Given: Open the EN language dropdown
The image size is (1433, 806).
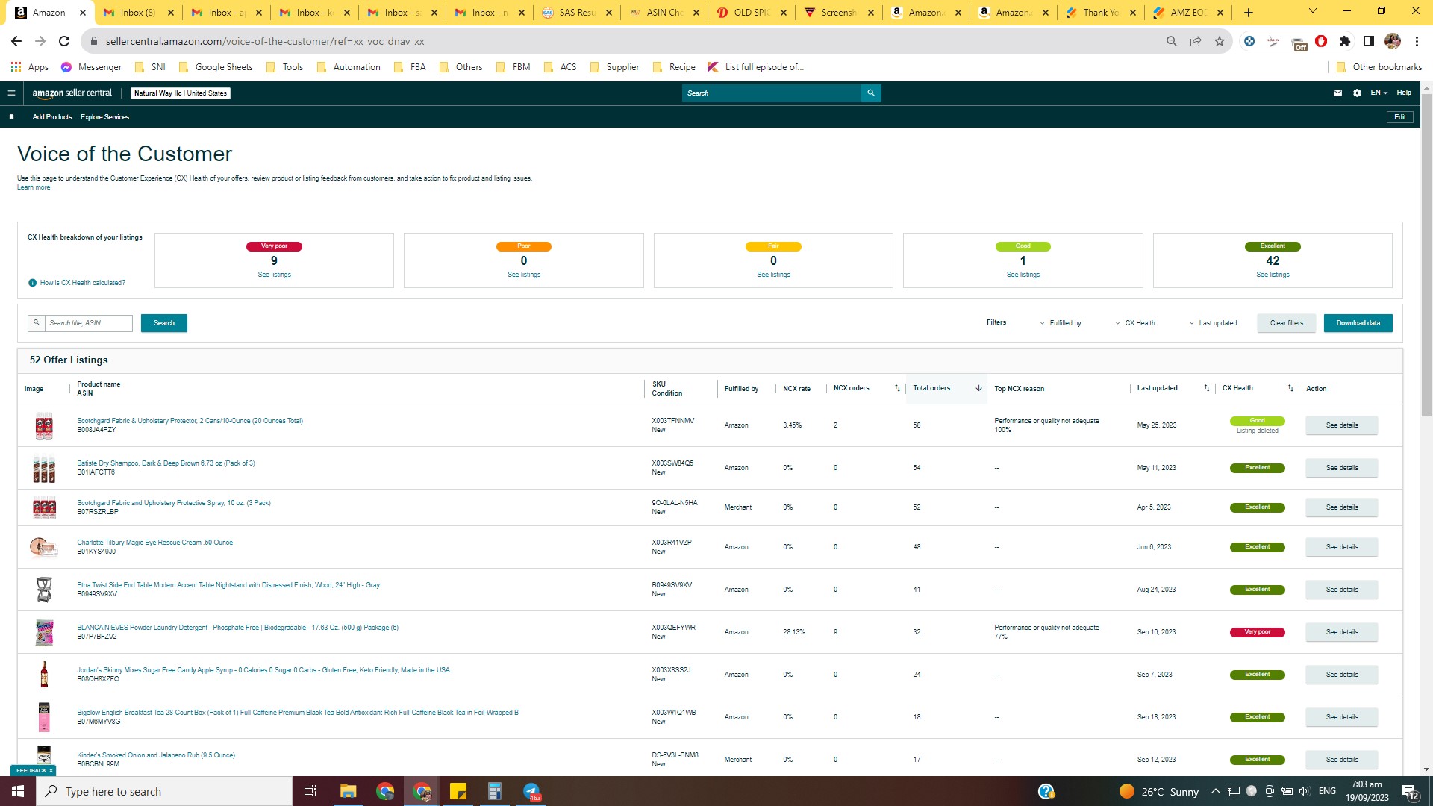Looking at the screenshot, I should pos(1379,93).
